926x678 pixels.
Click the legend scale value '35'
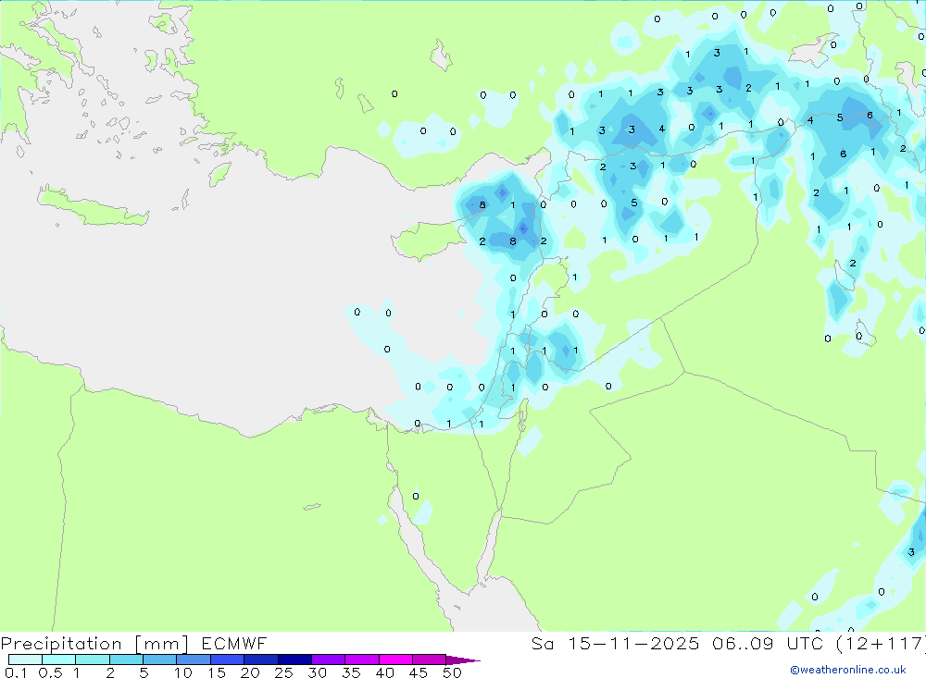coord(351,672)
